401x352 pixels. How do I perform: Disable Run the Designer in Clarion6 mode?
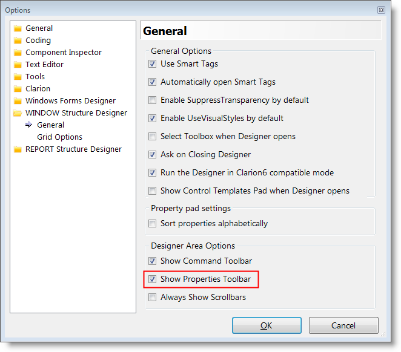point(153,173)
